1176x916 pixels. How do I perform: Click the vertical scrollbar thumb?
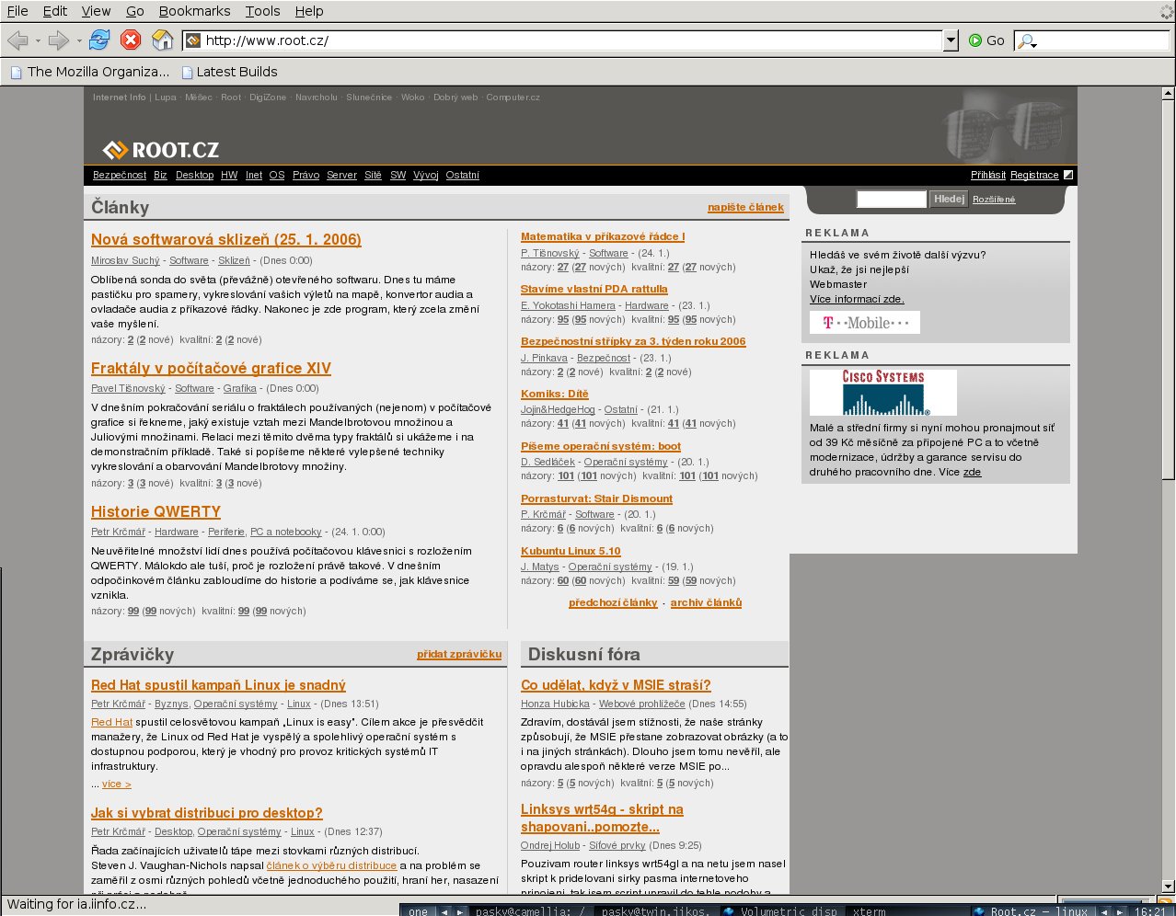click(x=1168, y=290)
